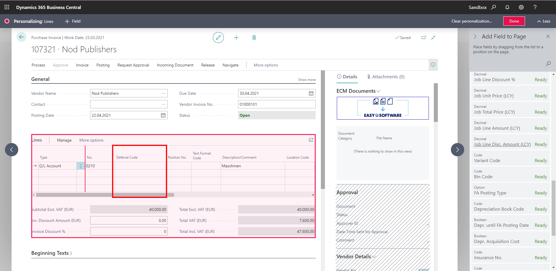This screenshot has width=556, height=271.
Task: Collapse Add Field panel chevron
Action: coord(475,36)
